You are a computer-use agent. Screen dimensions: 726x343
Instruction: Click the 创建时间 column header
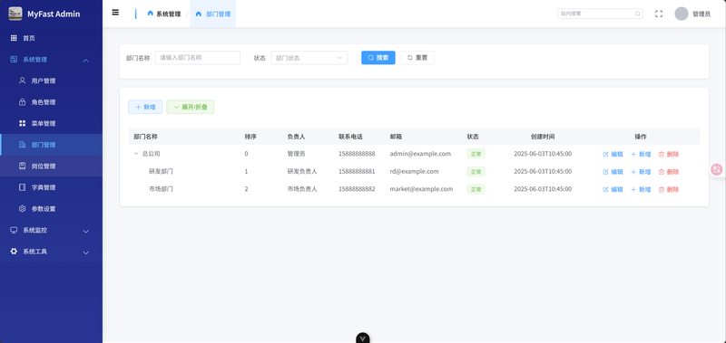543,137
